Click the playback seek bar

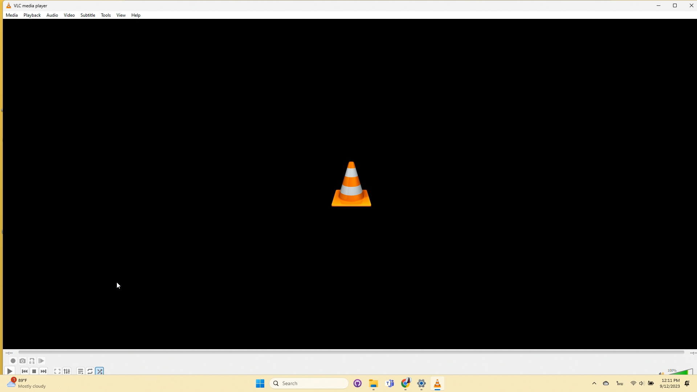[351, 352]
